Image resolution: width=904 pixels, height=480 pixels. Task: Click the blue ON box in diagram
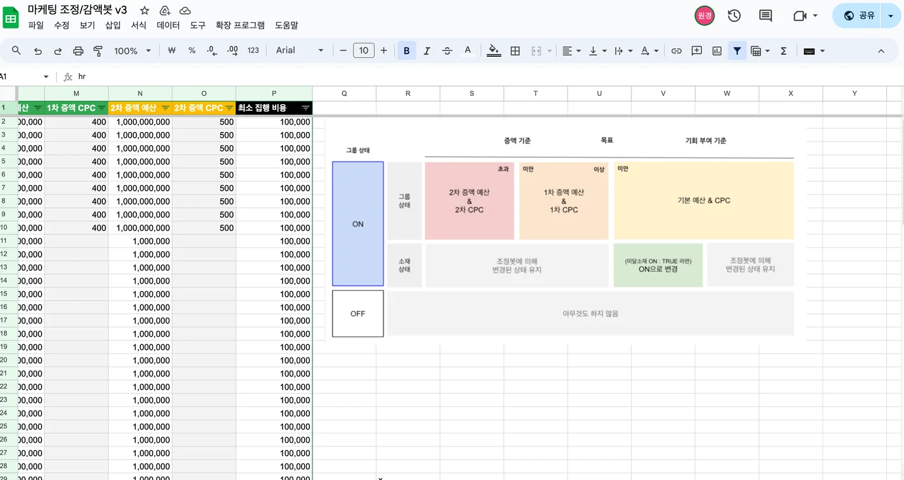point(358,224)
